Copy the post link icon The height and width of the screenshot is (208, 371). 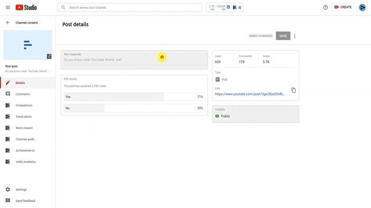[x=293, y=90]
